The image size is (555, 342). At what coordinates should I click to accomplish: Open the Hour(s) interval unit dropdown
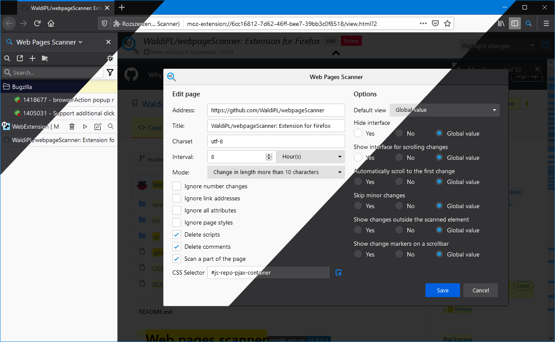(311, 157)
